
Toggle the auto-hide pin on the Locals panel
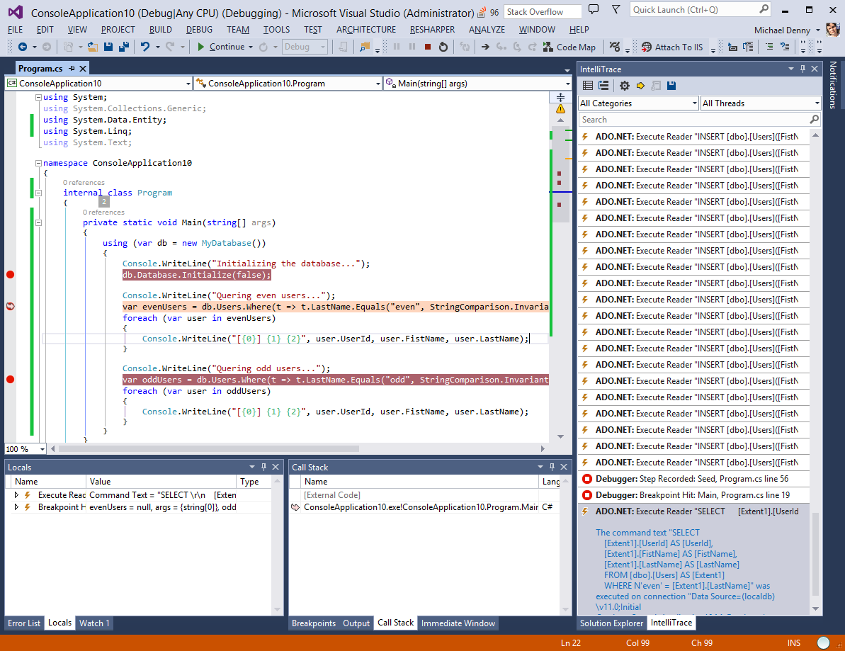pyautogui.click(x=263, y=467)
